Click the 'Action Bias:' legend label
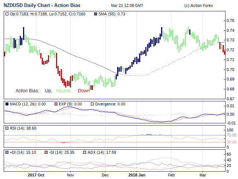Screen dimensions: 238x179 point(27,91)
